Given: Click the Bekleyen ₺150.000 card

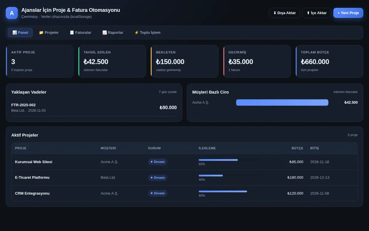Looking at the screenshot, I should [184, 61].
